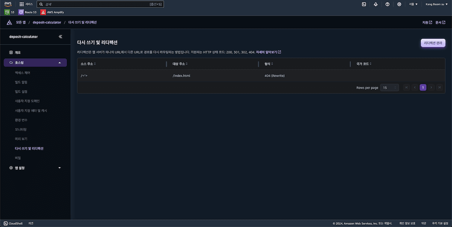Open the services grid menu icon

point(22,4)
